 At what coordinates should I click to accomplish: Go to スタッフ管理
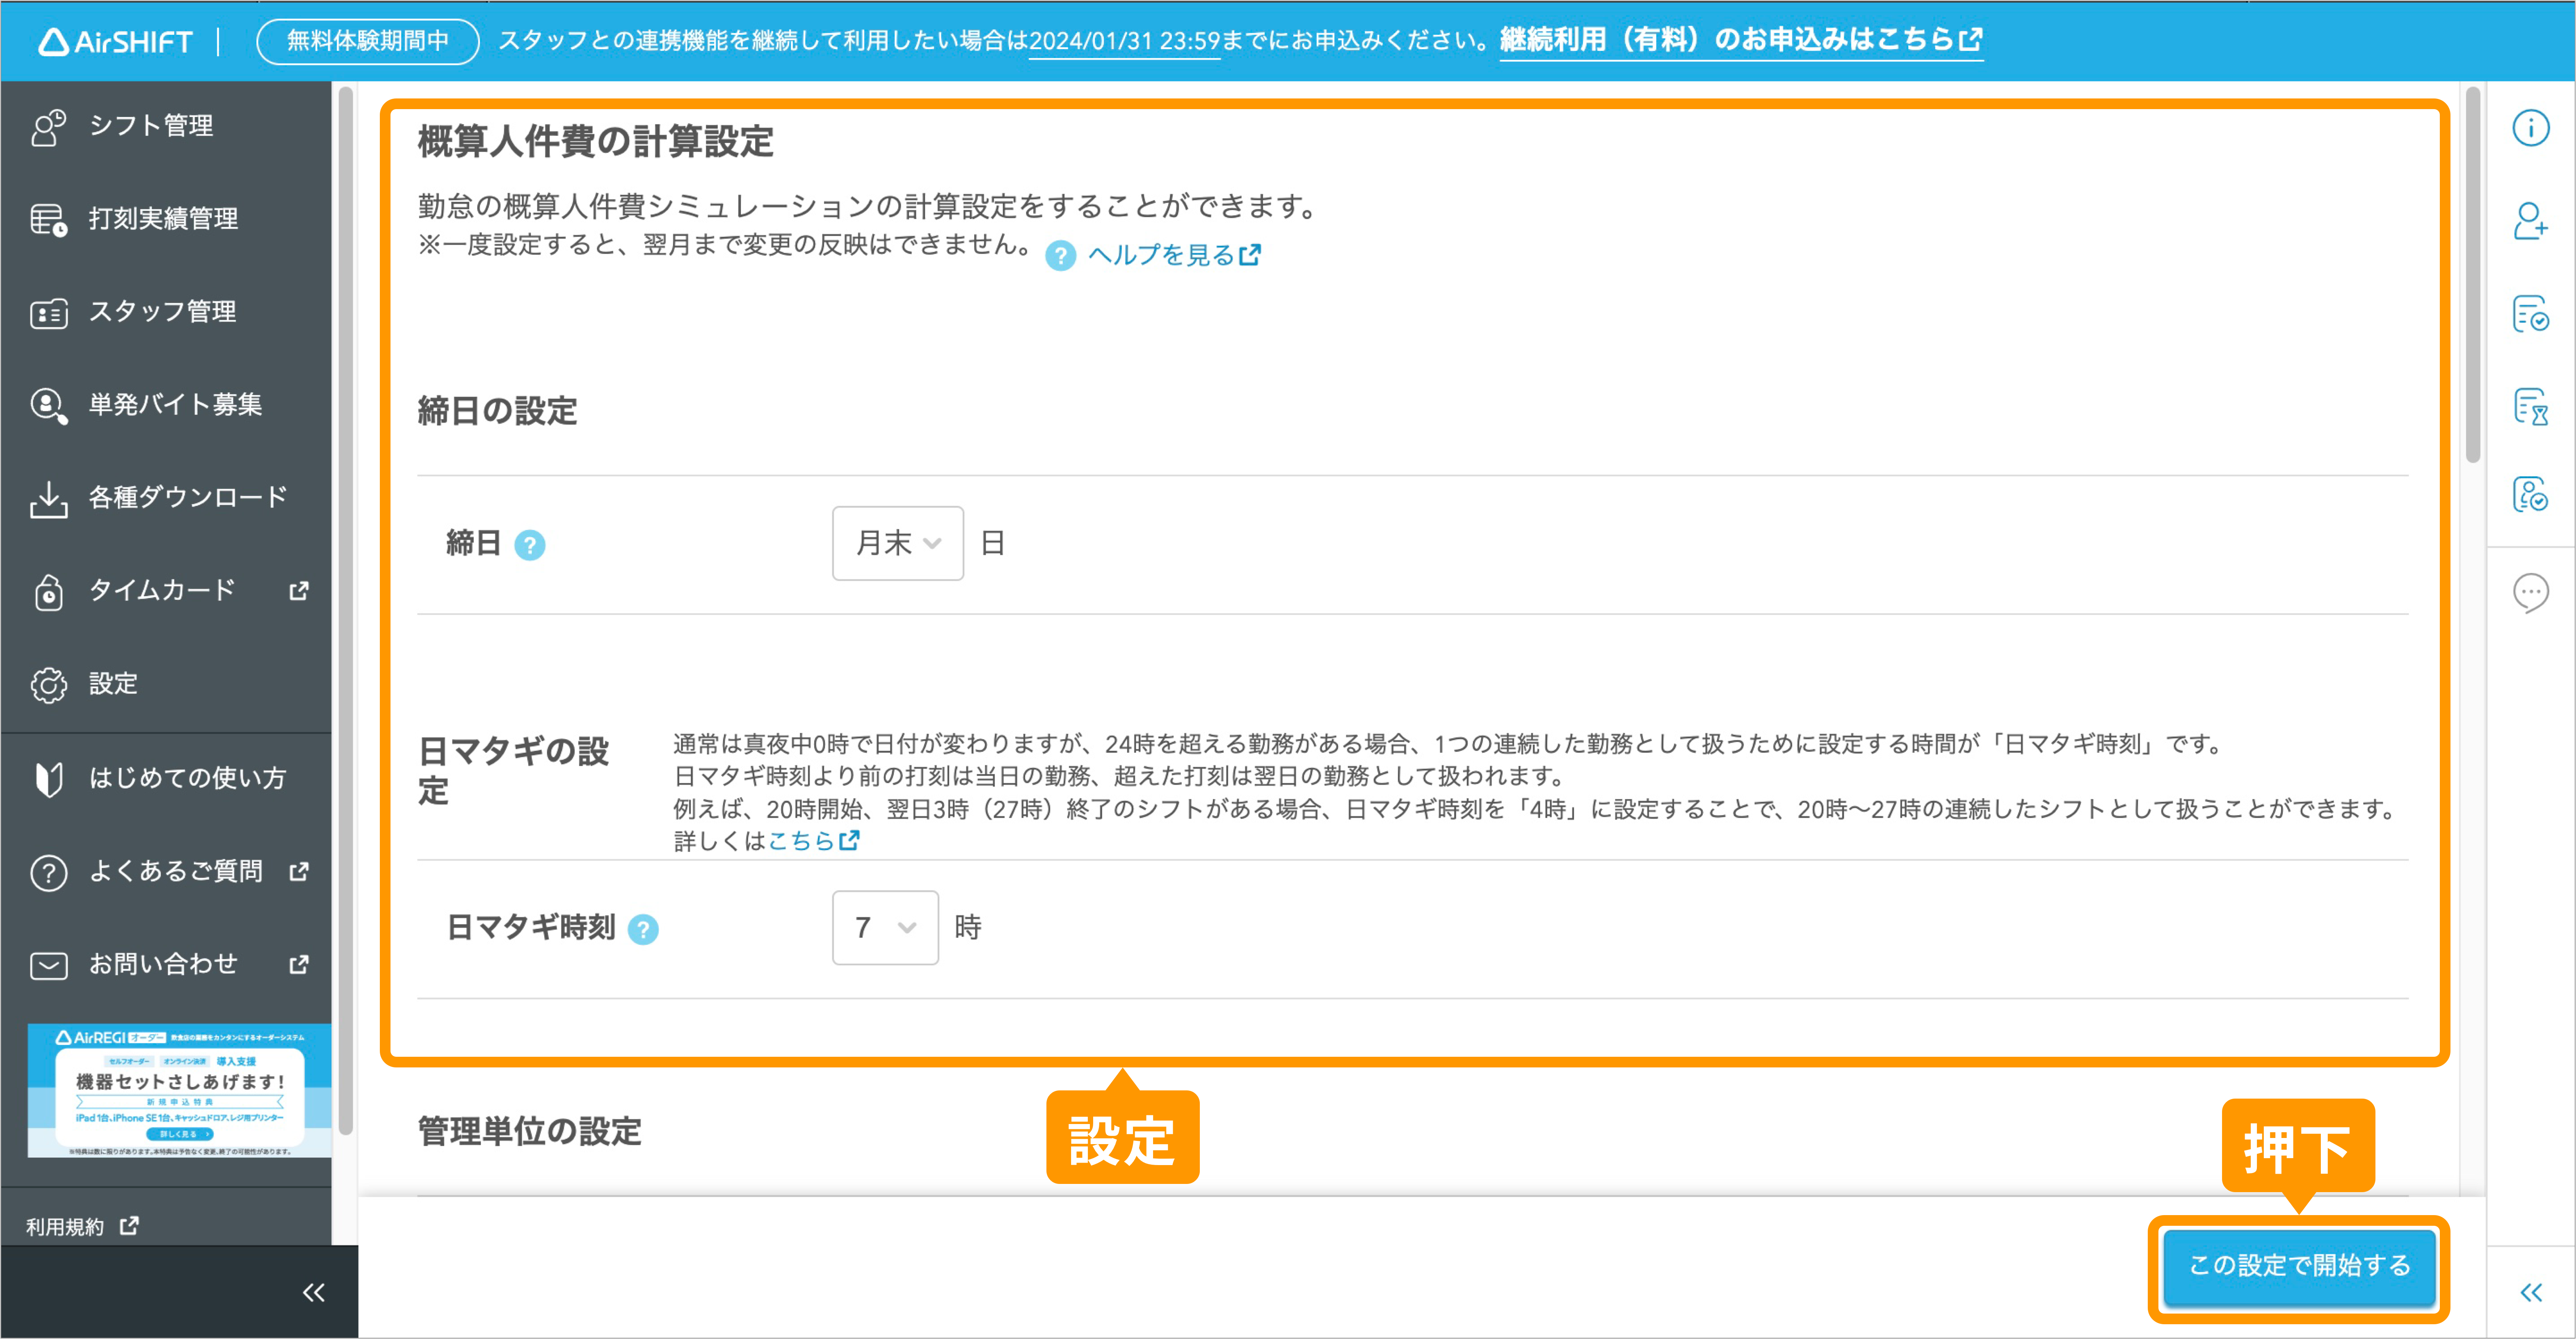coord(162,312)
